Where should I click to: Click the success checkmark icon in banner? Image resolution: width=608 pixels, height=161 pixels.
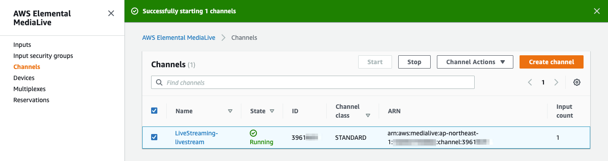pyautogui.click(x=135, y=11)
